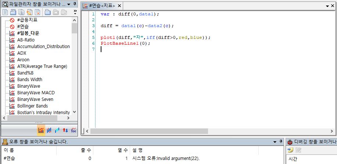The width and height of the screenshot is (337, 164).
Task: Click the new folder icon in toolbar
Action: [x=48, y=12]
